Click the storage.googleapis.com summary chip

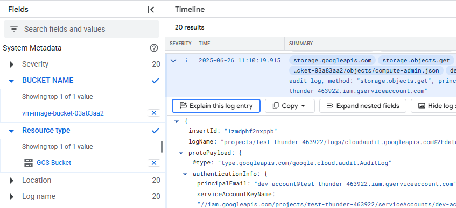[332, 60]
